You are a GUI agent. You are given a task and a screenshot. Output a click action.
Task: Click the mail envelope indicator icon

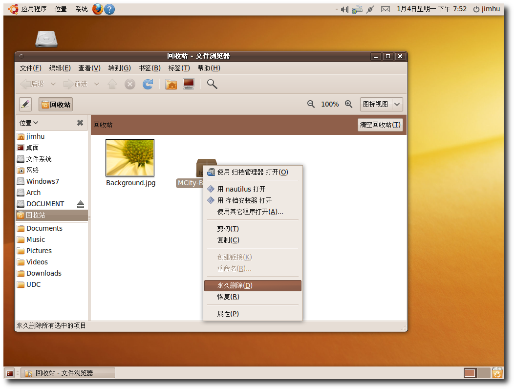pyautogui.click(x=385, y=9)
